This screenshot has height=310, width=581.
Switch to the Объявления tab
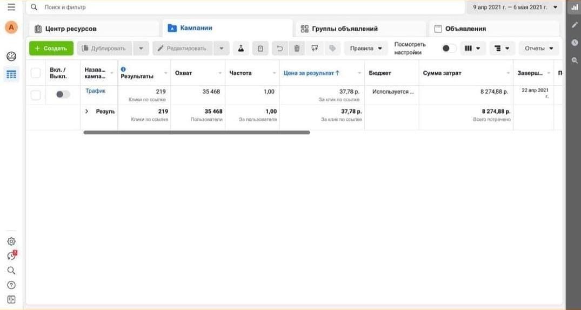(494, 29)
